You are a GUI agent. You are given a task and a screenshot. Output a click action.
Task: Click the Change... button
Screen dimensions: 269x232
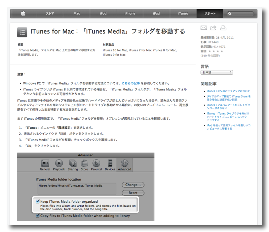point(133,185)
